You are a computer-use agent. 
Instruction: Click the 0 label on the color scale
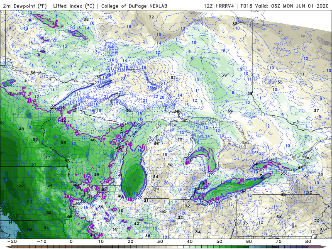click(71, 242)
